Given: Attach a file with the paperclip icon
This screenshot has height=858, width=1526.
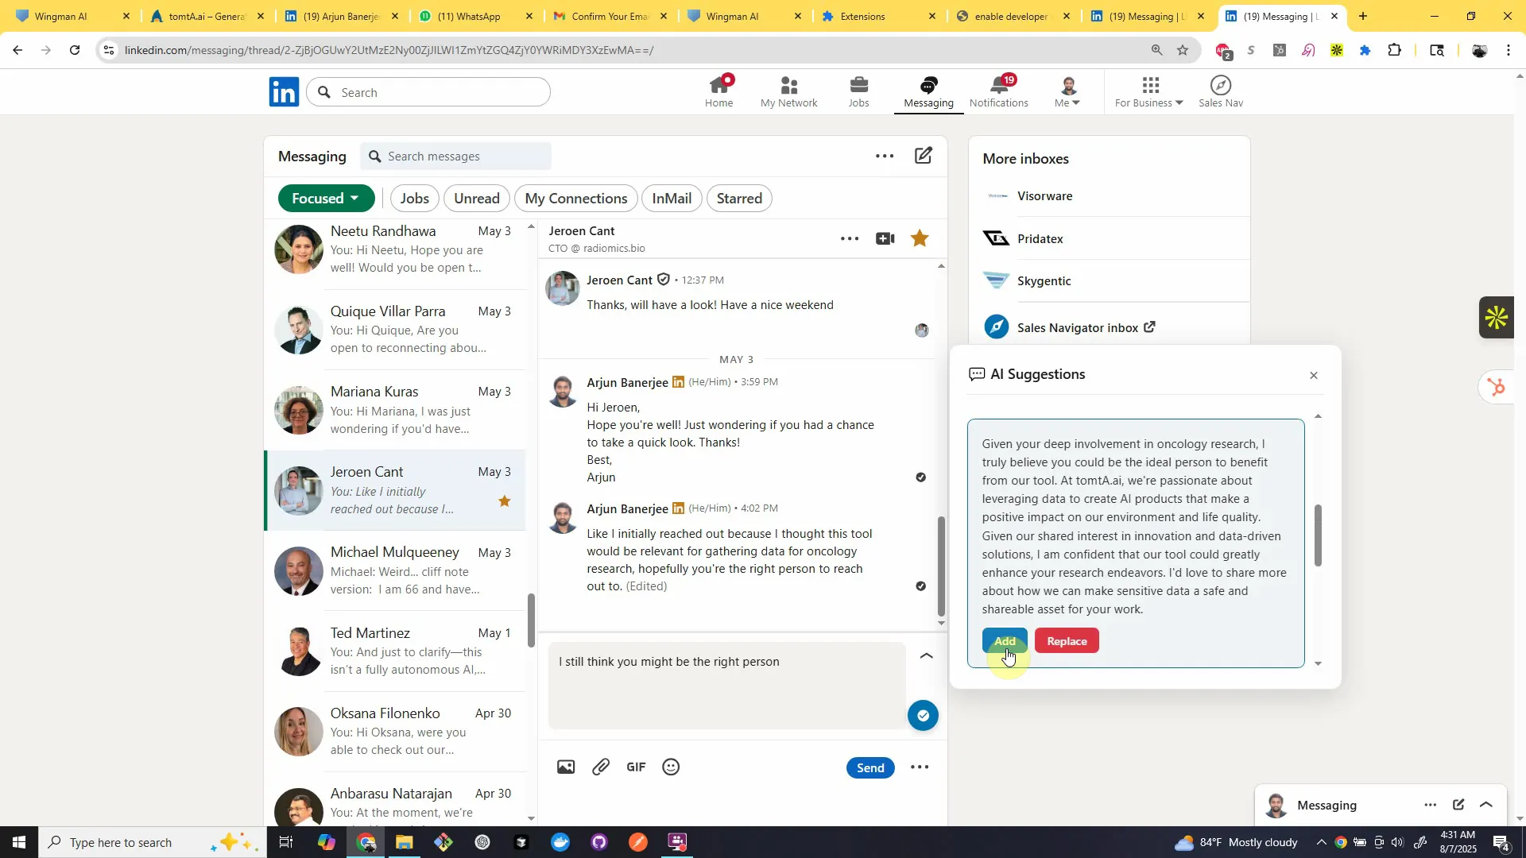Looking at the screenshot, I should click(x=601, y=767).
